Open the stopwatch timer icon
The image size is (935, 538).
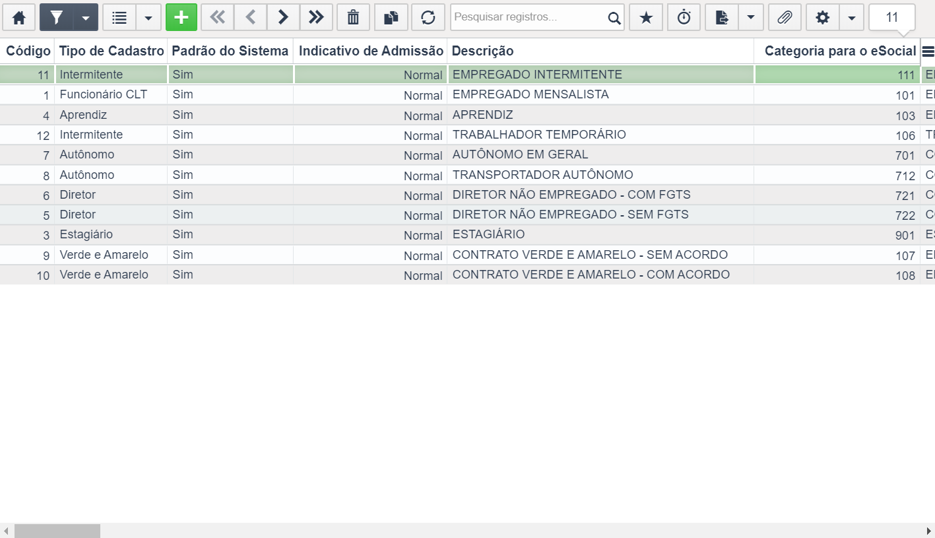[684, 17]
